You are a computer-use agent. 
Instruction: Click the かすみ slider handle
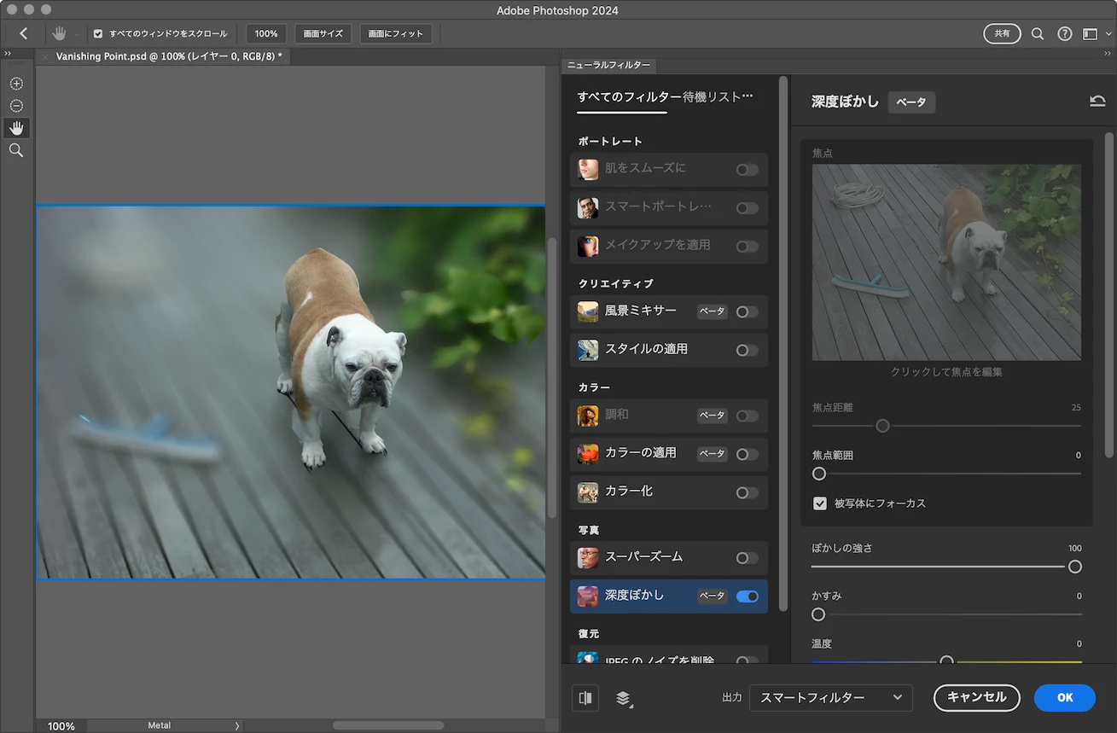[818, 614]
